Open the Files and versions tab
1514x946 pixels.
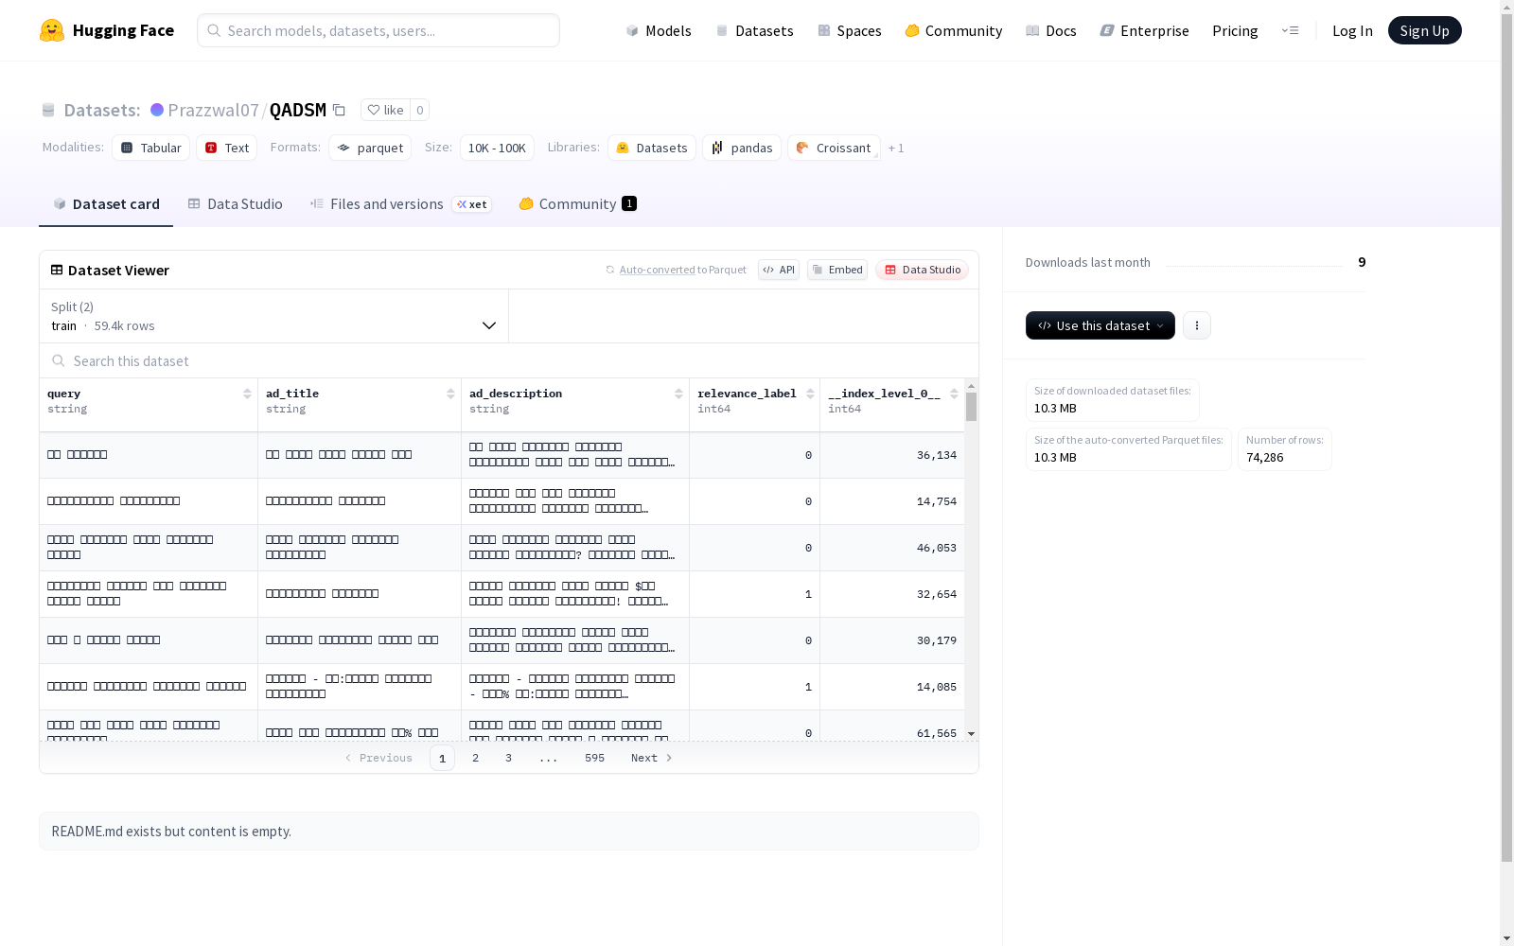(400, 204)
